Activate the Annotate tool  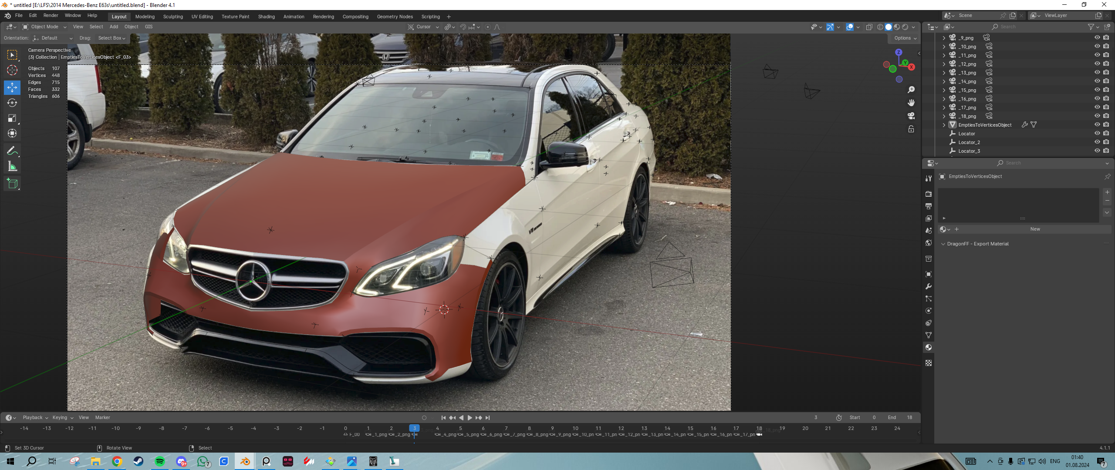coord(12,151)
